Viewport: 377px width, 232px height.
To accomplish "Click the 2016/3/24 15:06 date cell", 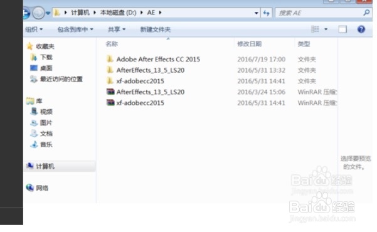I will tap(262, 92).
